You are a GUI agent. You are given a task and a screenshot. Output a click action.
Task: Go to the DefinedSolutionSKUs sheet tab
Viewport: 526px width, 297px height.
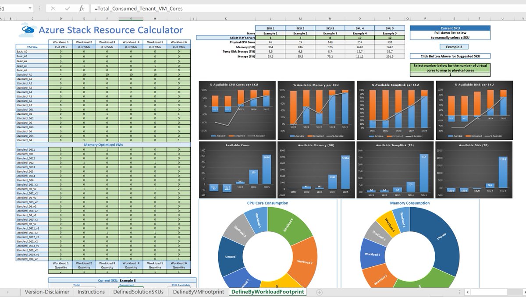point(139,292)
